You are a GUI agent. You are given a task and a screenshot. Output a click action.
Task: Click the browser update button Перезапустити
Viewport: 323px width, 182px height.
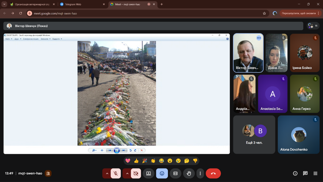298,13
